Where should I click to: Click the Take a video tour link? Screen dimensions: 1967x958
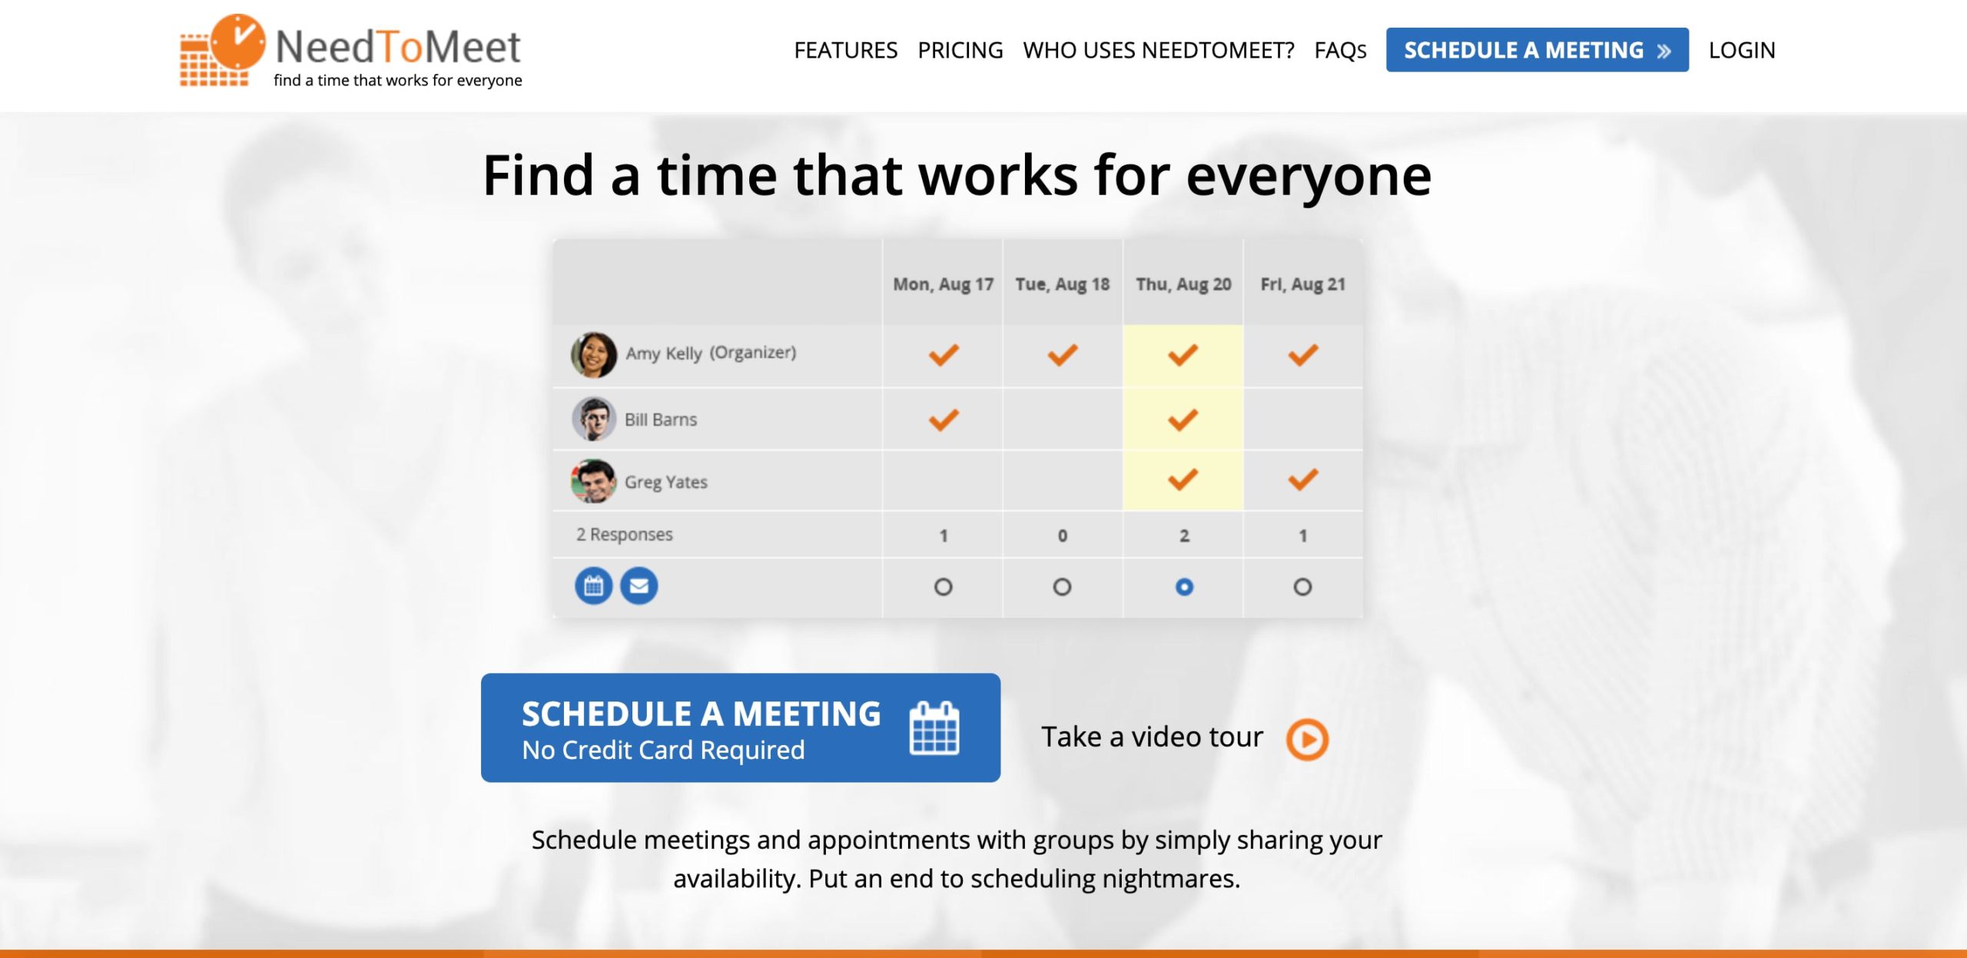click(1152, 737)
